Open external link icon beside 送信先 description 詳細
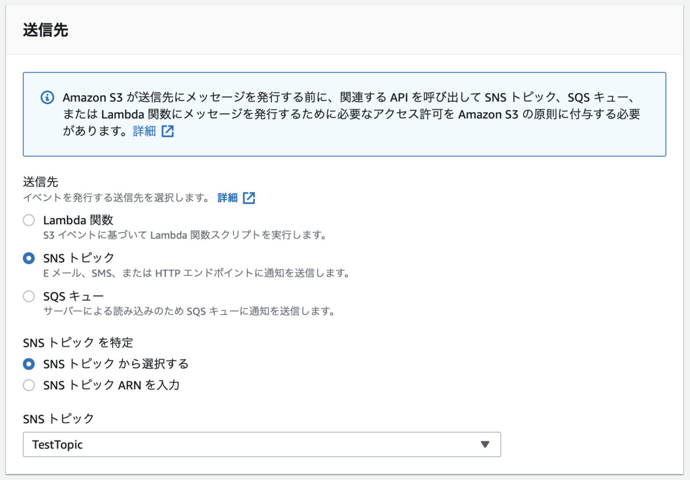 click(249, 198)
